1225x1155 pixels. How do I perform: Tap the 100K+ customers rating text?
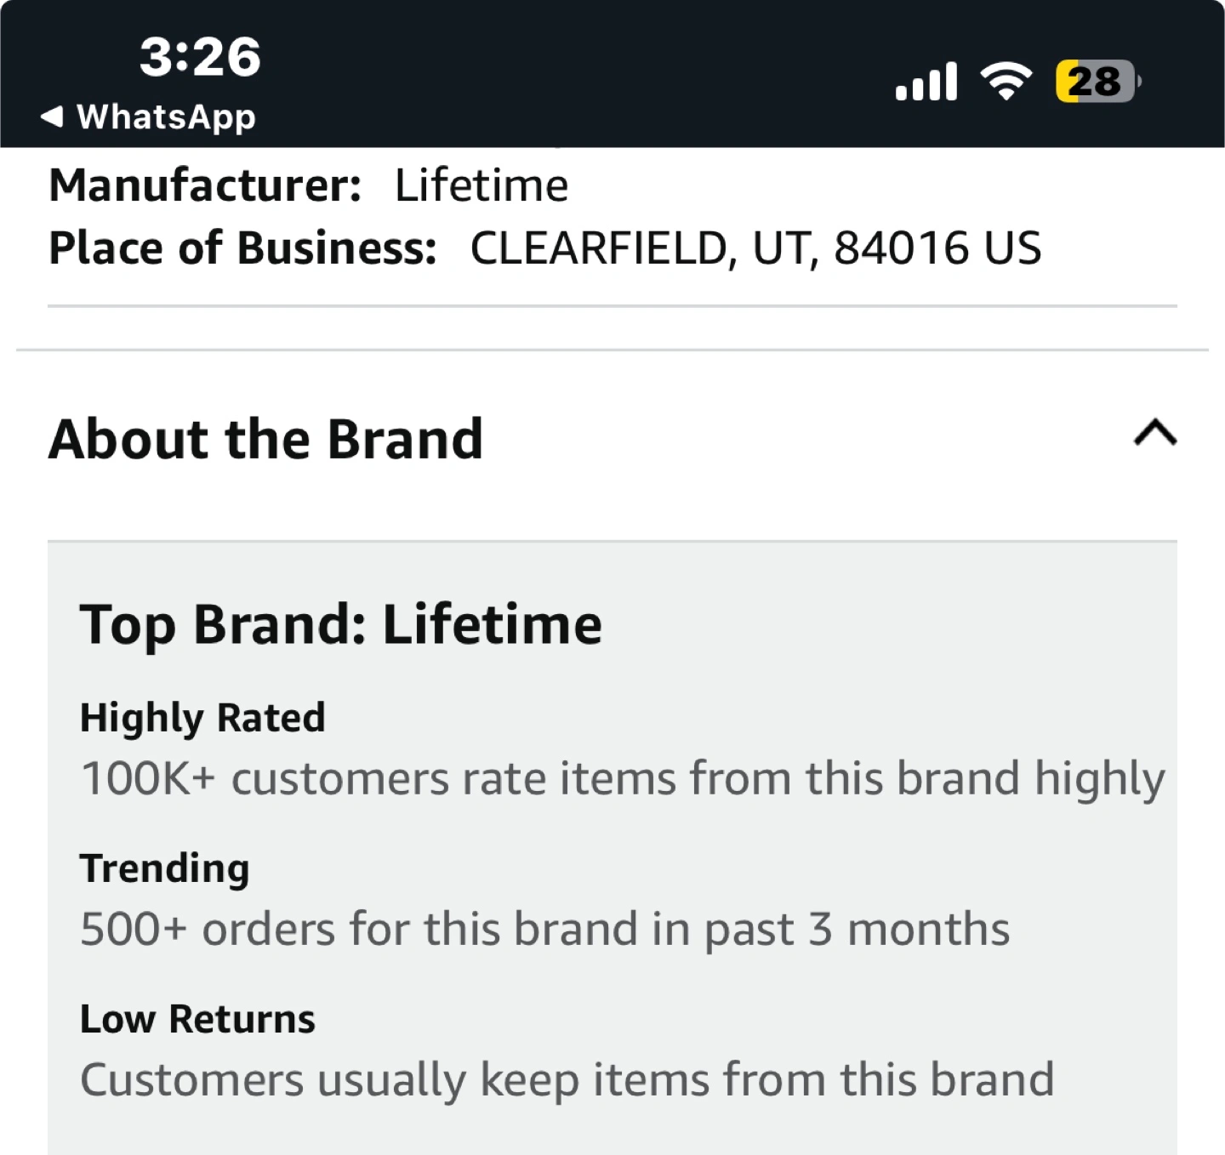coord(623,779)
